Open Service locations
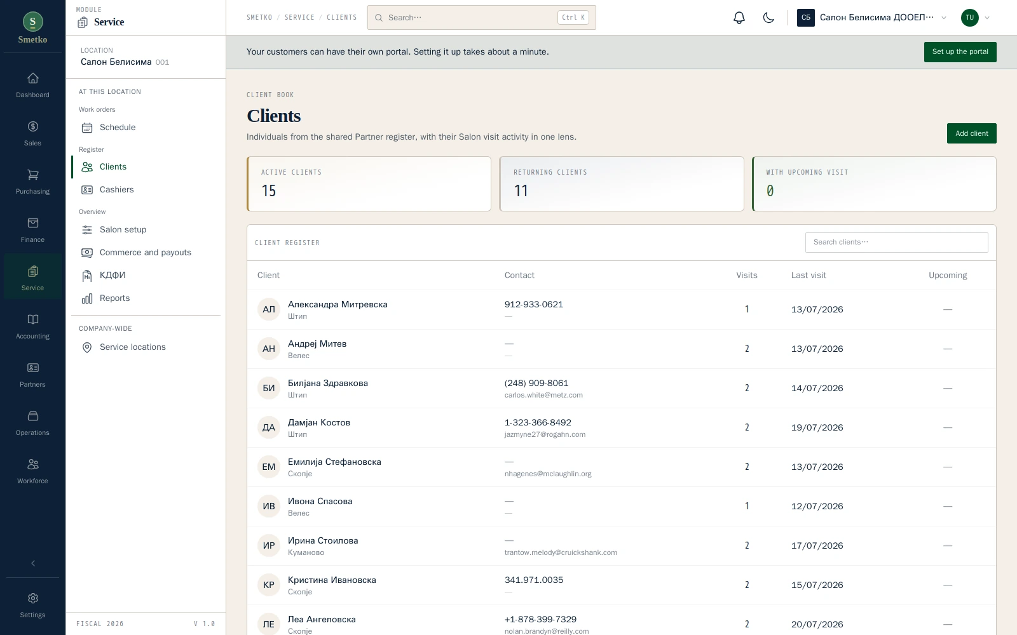 coord(146,347)
